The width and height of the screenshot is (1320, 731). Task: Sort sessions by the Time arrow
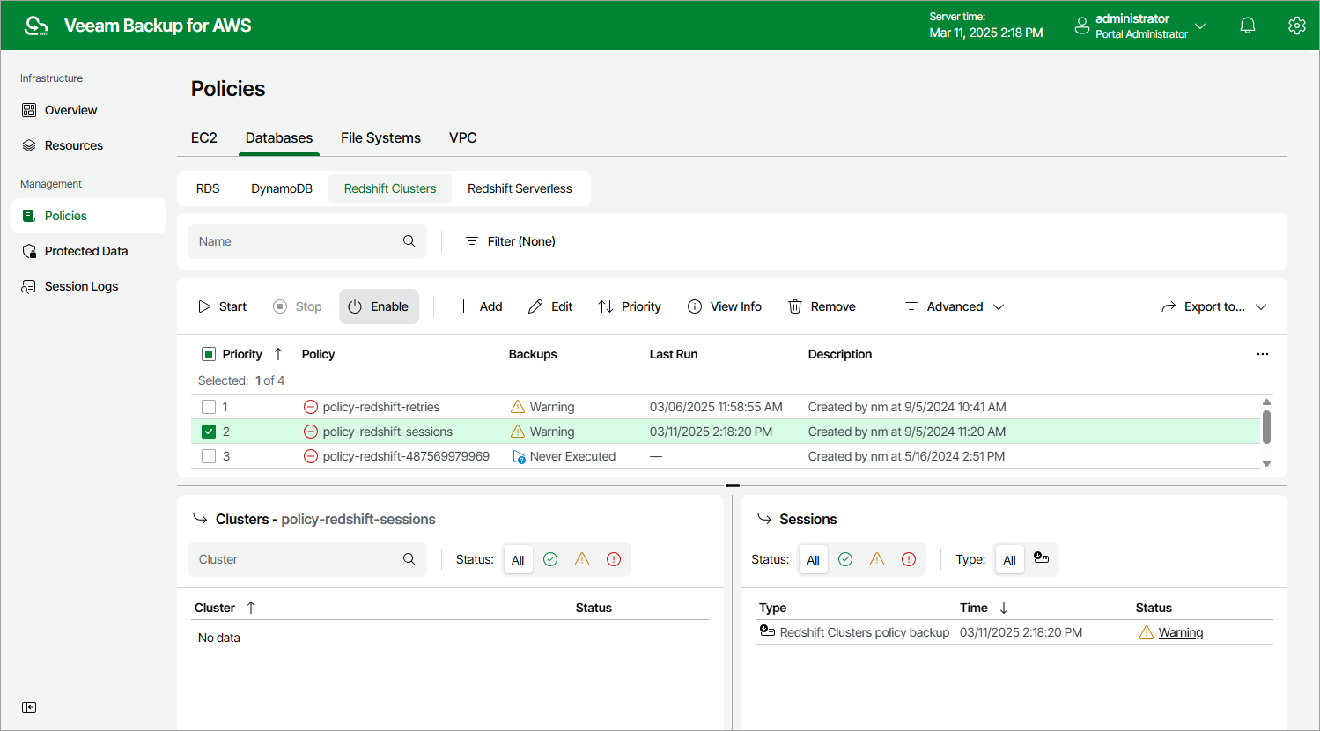1004,608
